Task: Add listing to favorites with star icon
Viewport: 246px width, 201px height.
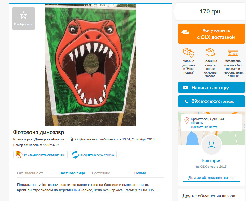Action: tap(24, 19)
